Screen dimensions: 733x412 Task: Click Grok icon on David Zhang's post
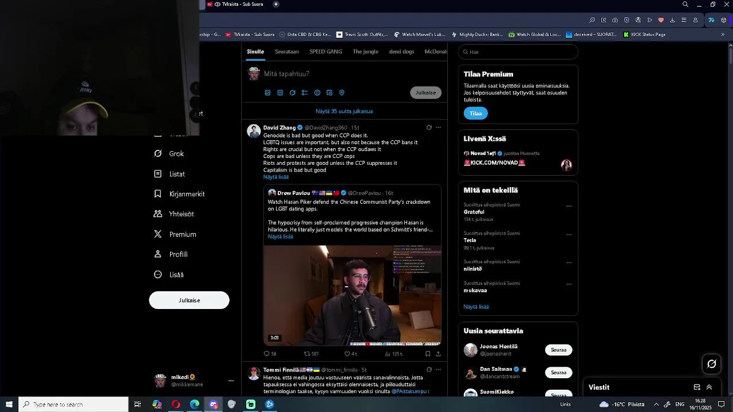[429, 128]
